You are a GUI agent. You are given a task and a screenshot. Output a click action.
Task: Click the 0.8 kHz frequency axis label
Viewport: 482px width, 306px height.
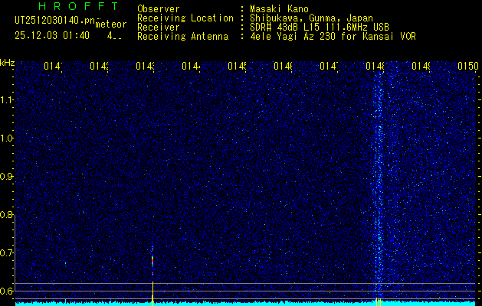[x=7, y=215]
